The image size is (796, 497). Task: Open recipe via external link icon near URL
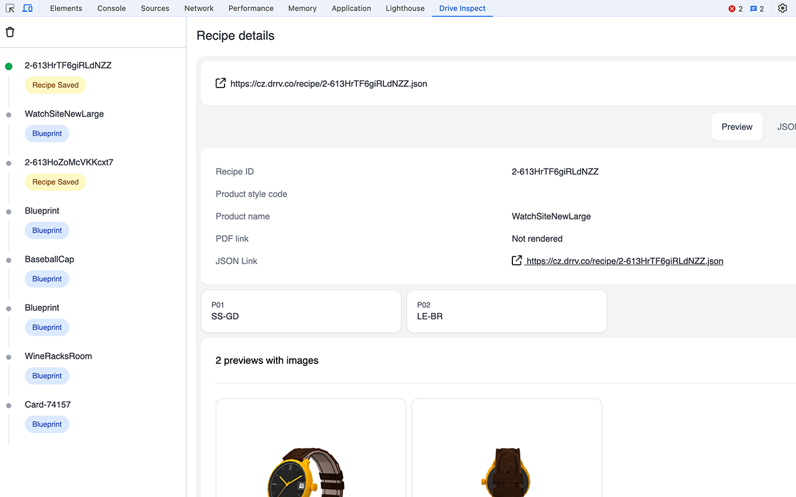(220, 83)
